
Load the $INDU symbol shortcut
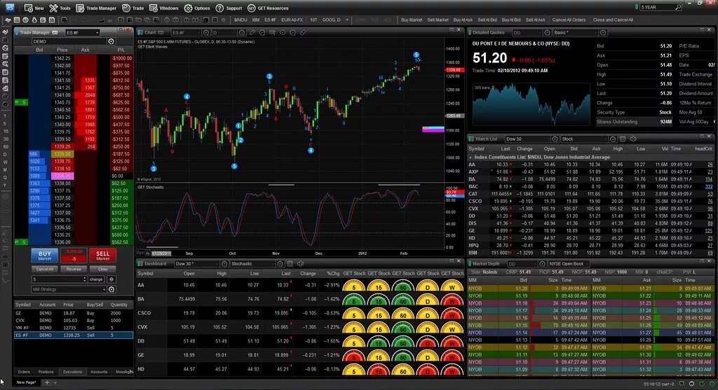coord(241,20)
